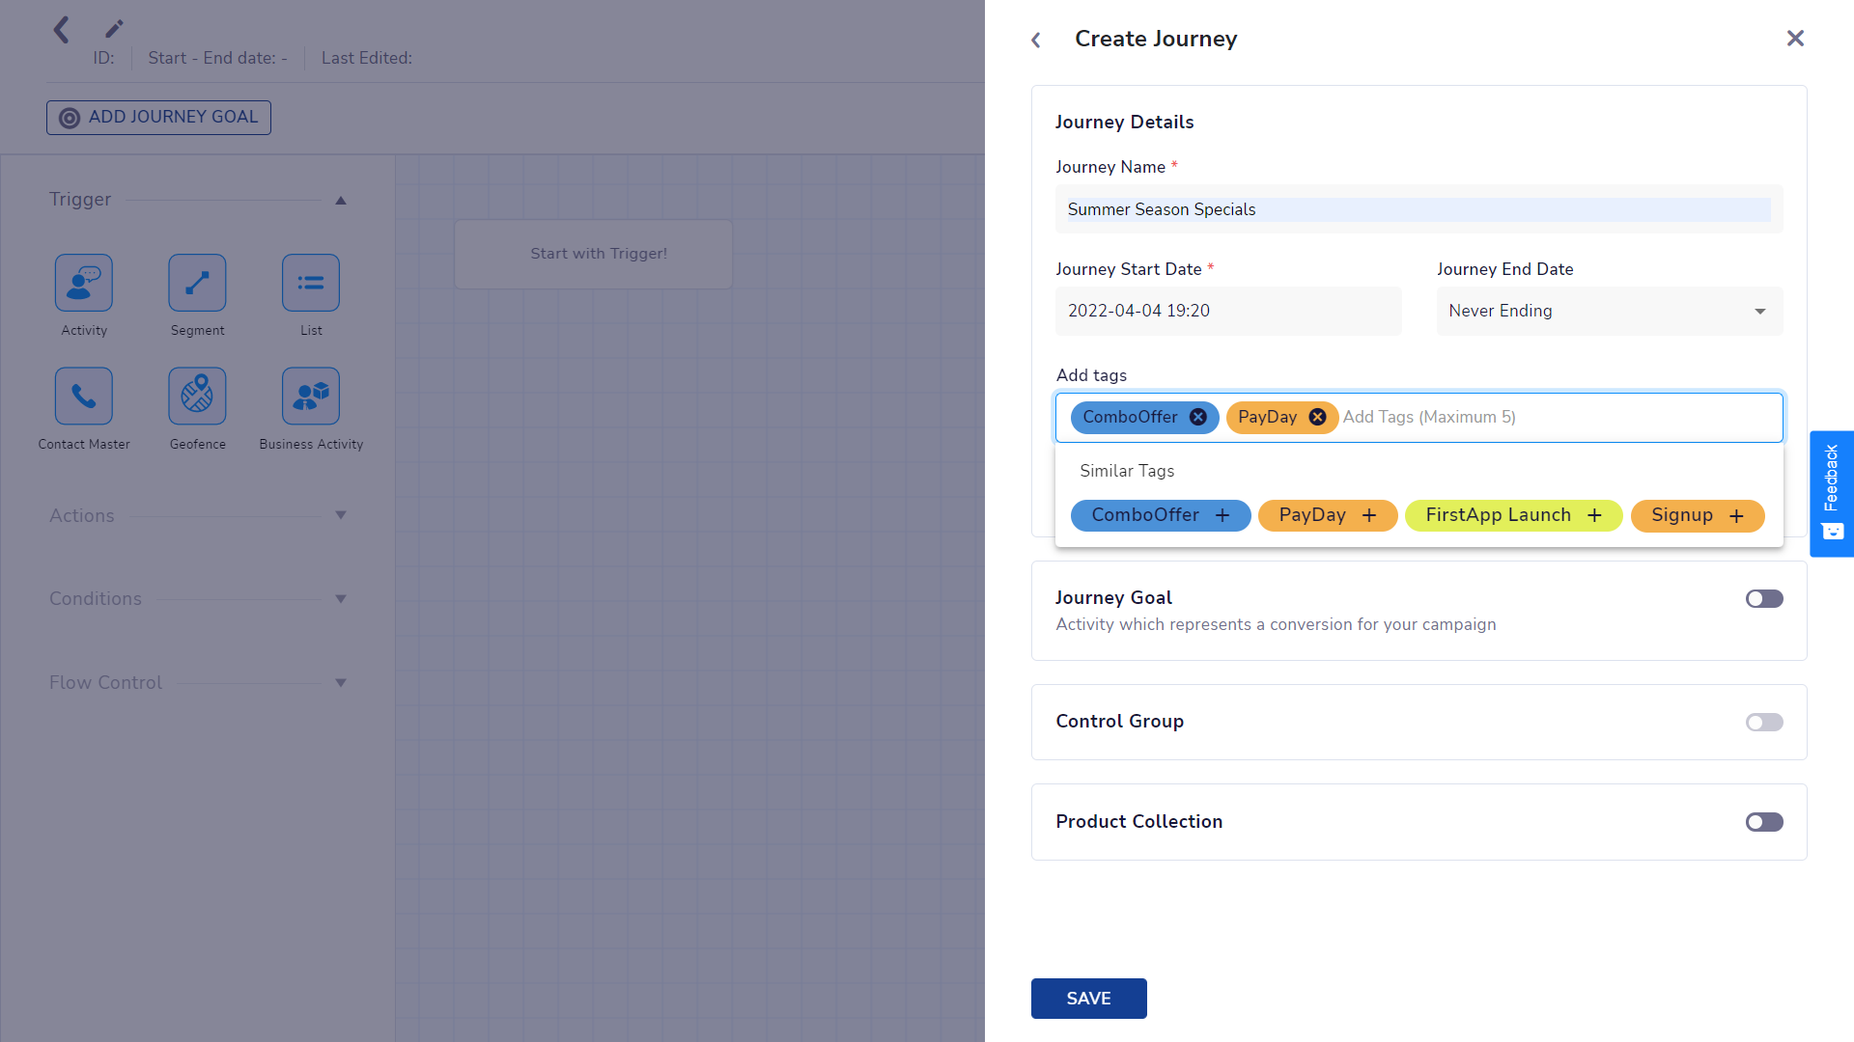1854x1042 pixels.
Task: Enable the Control Group toggle
Action: [x=1763, y=723]
